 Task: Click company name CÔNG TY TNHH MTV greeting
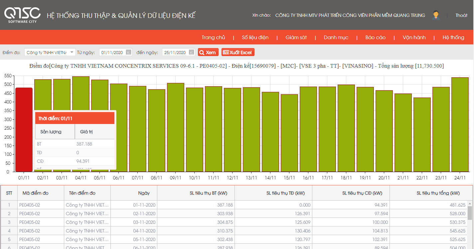(350, 15)
